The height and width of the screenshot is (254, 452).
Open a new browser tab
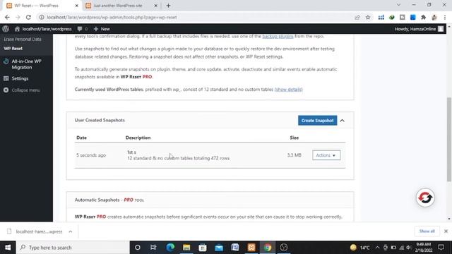168,6
